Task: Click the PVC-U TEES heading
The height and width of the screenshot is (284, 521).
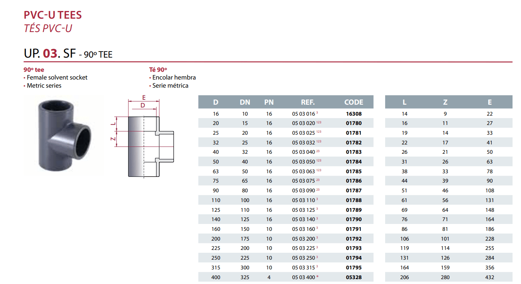Action: [53, 15]
